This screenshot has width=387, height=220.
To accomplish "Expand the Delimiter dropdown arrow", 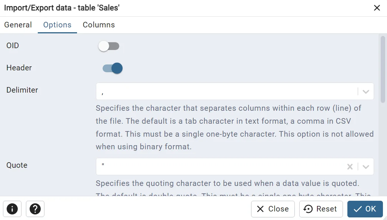I will click(366, 91).
